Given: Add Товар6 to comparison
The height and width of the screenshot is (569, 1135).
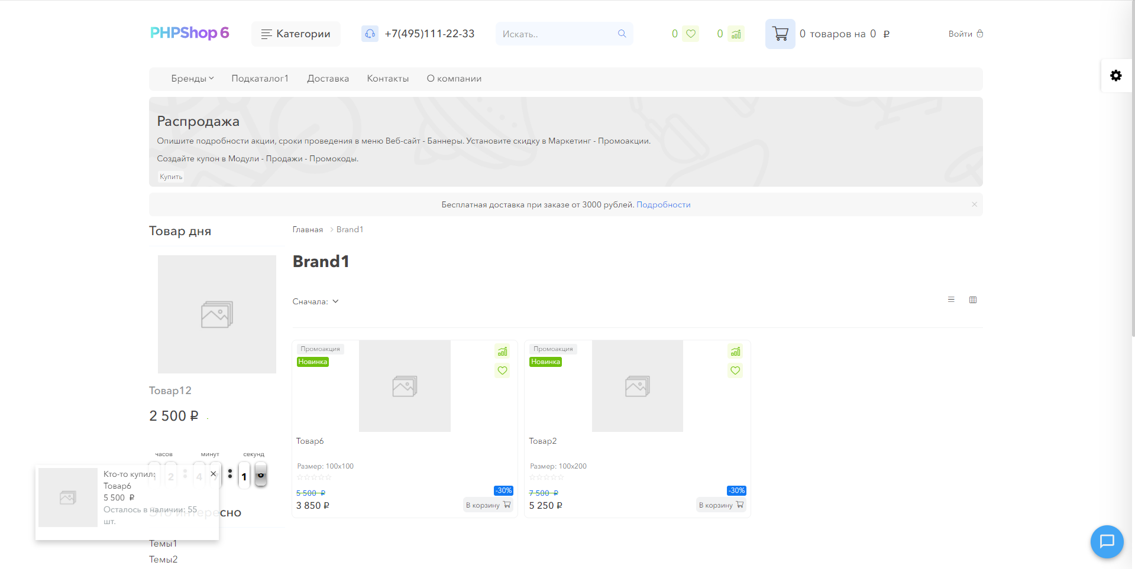Looking at the screenshot, I should (x=502, y=352).
